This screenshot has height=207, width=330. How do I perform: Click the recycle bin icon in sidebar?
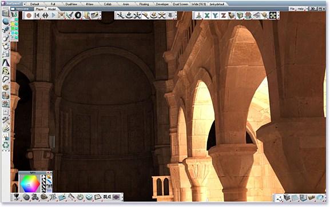coord(6,145)
